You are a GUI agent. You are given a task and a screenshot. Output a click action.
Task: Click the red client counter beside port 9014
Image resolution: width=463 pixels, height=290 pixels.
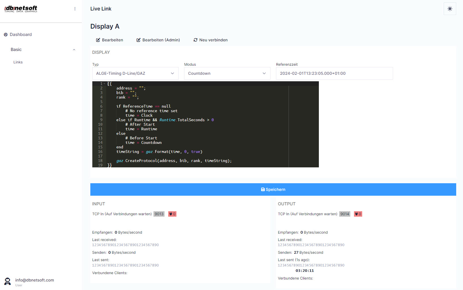[x=358, y=214]
